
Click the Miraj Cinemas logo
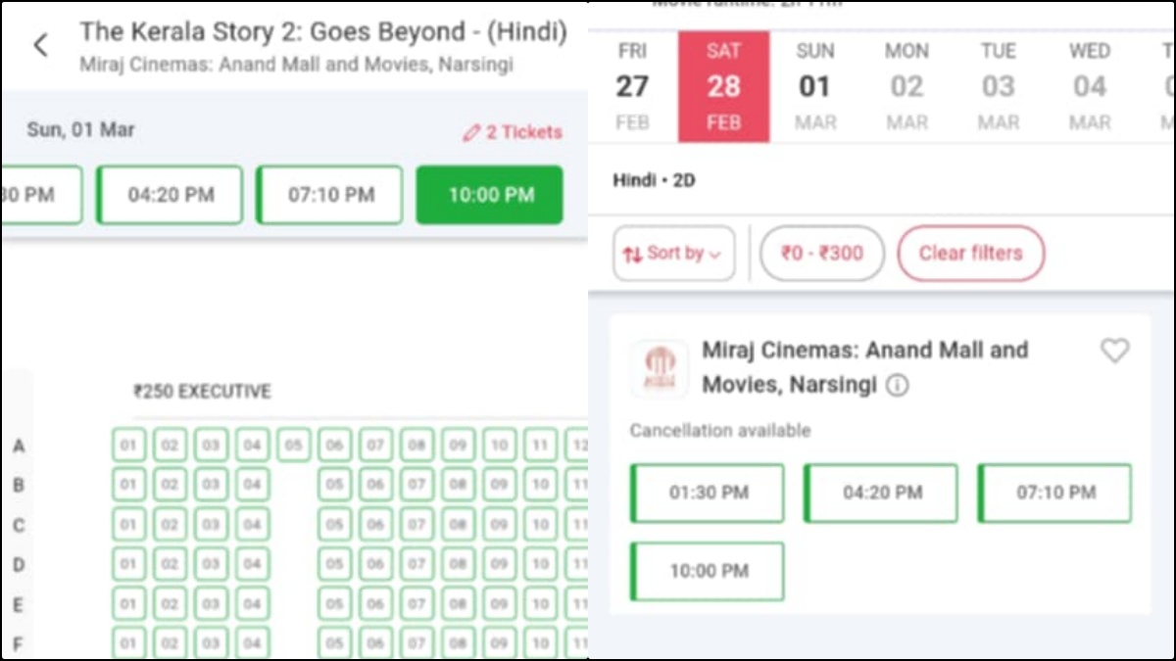[660, 368]
